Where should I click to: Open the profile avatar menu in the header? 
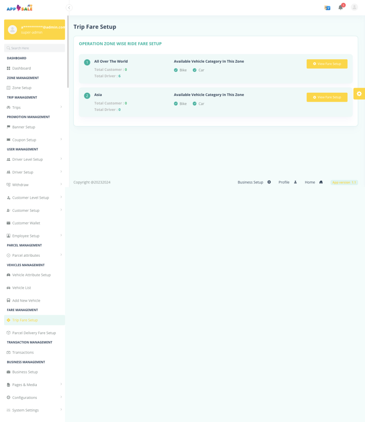point(353,7)
